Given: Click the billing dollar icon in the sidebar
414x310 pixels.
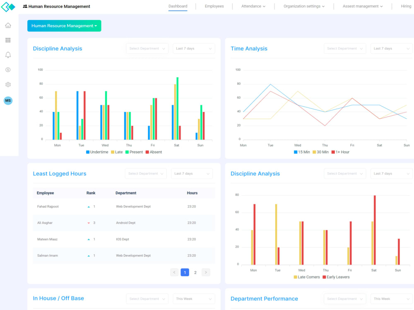Looking at the screenshot, I should coord(8,69).
